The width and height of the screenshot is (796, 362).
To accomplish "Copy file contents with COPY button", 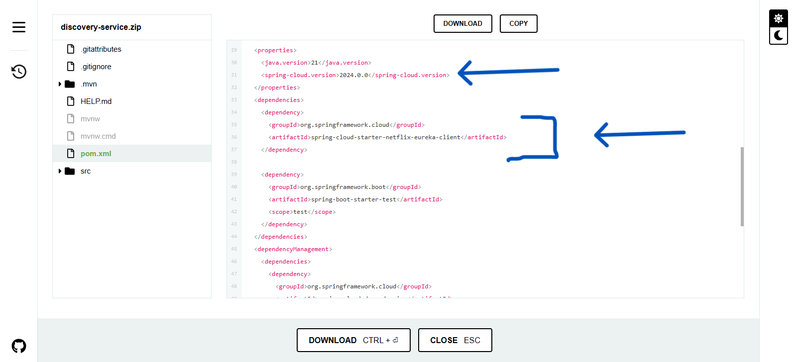I will tap(518, 23).
